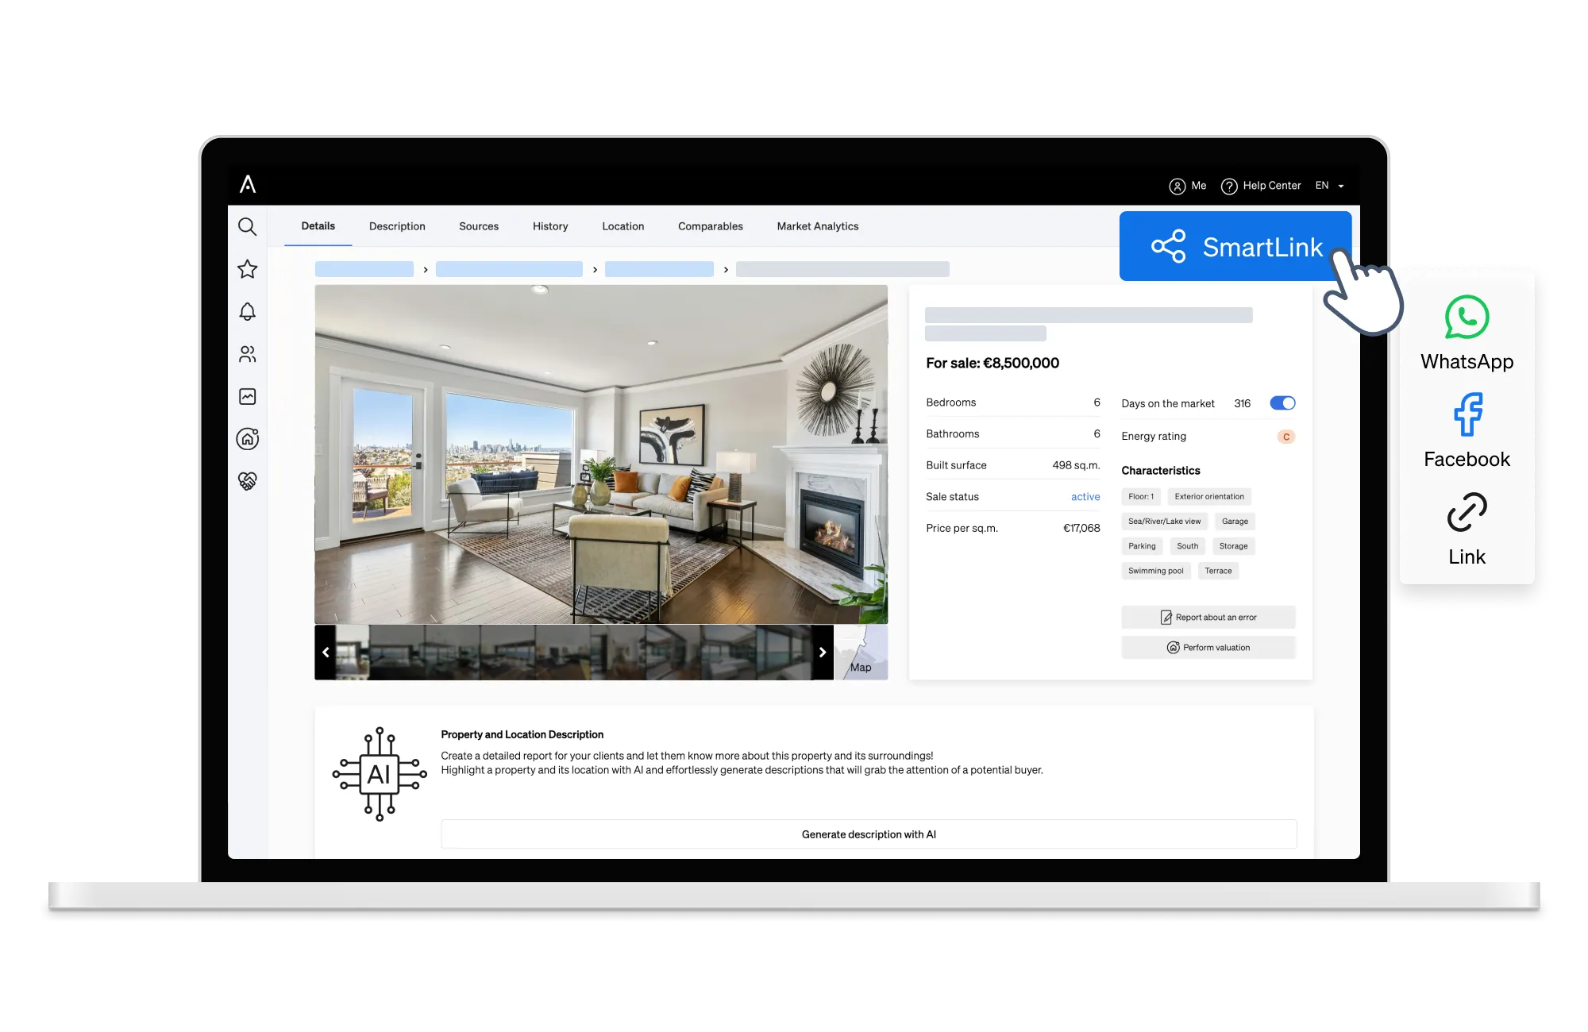Open contacts people icon in sidebar
Viewport: 1588px width, 1032px height.
point(247,354)
